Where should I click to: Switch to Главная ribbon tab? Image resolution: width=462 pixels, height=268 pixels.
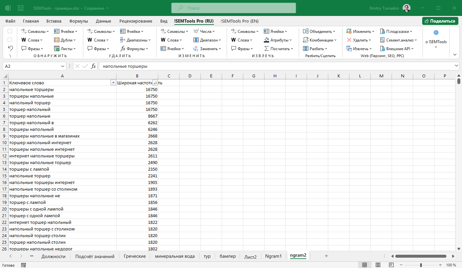click(31, 21)
